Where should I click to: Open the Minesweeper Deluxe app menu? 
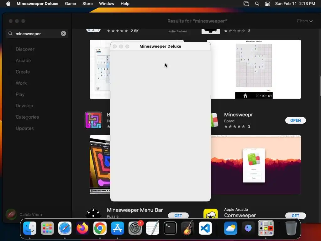coord(38,4)
